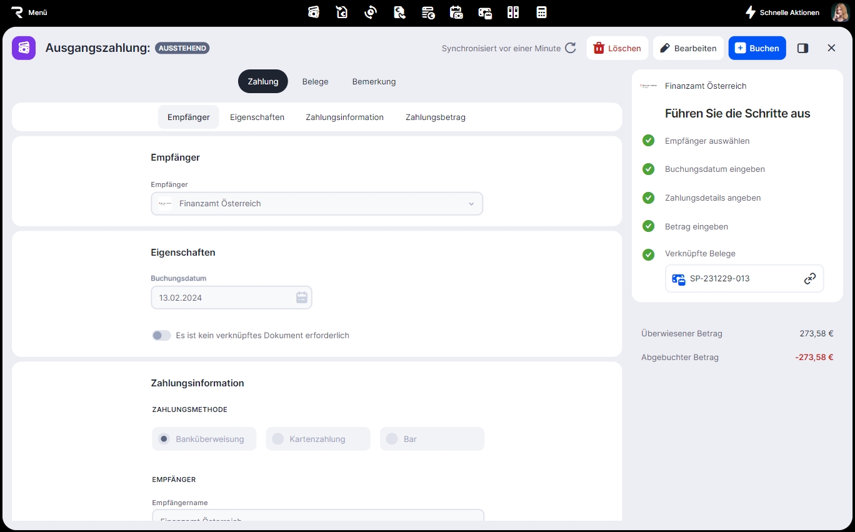Expand the Empfänger dropdown
855x532 pixels.
tap(471, 204)
